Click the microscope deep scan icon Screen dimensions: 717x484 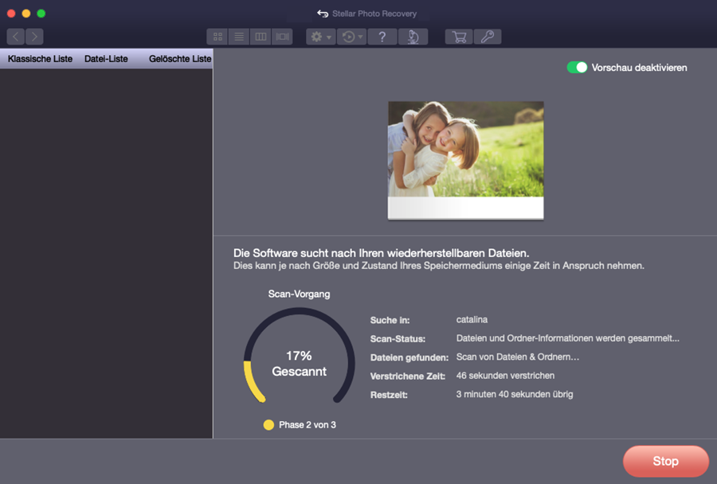(x=413, y=37)
